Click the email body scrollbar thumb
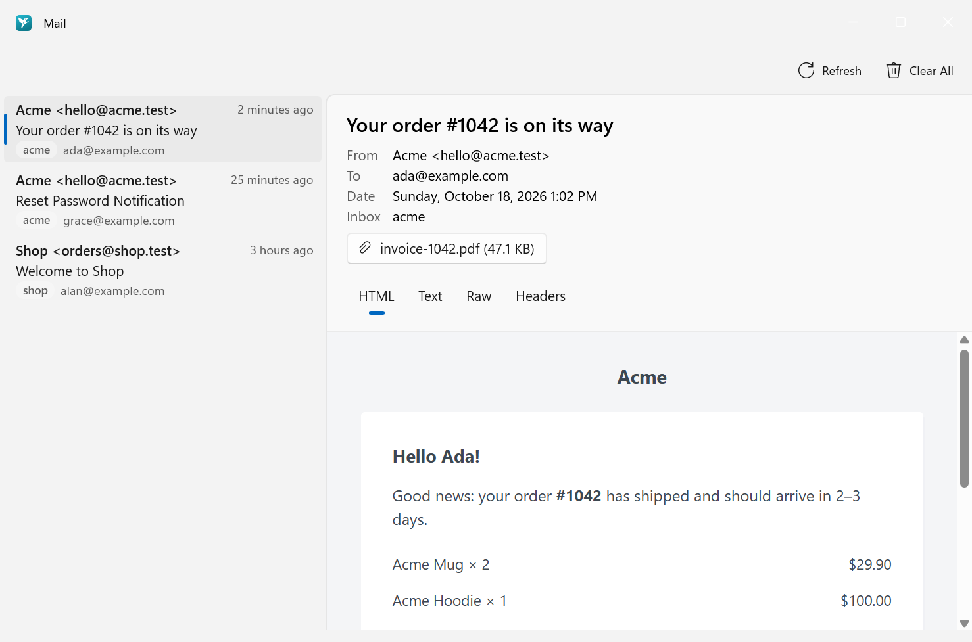Screen dimensions: 972x642 (x=964, y=419)
